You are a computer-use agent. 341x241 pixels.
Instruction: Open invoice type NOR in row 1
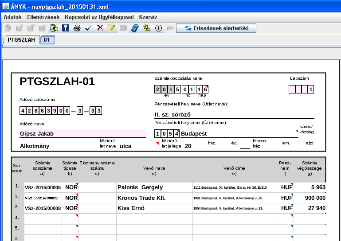click(x=70, y=187)
